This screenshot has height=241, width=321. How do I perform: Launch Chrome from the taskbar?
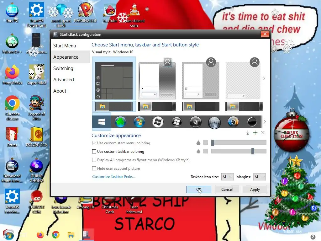click(x=56, y=235)
